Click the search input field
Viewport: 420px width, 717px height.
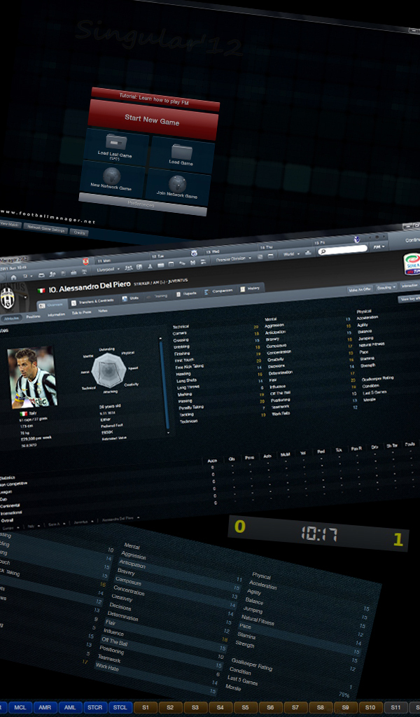pyautogui.click(x=343, y=250)
